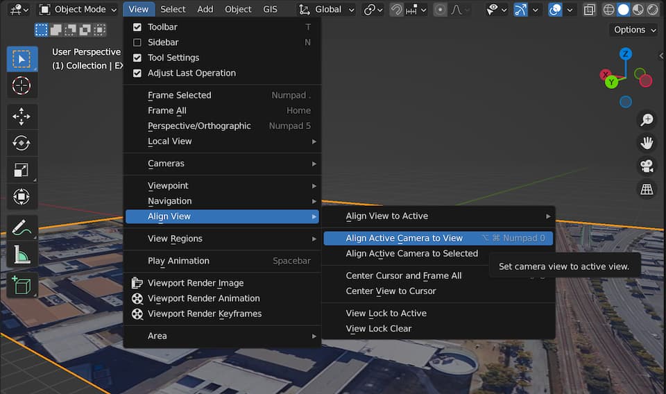666x394 pixels.
Task: Disable the Tool Settings checkbox
Action: (x=137, y=58)
